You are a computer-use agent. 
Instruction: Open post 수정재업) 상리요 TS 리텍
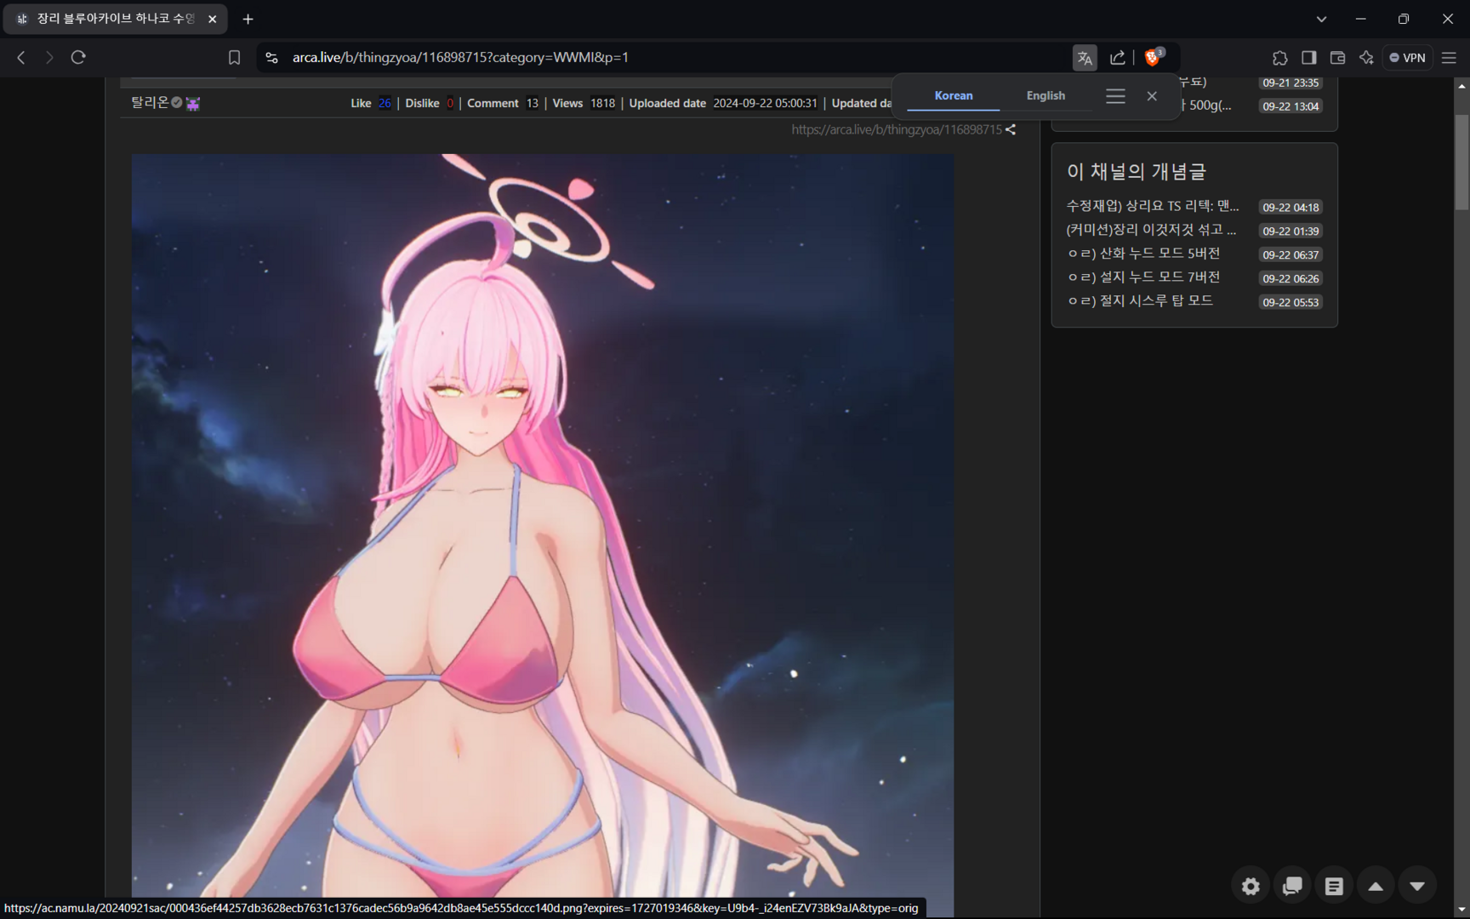(x=1152, y=206)
